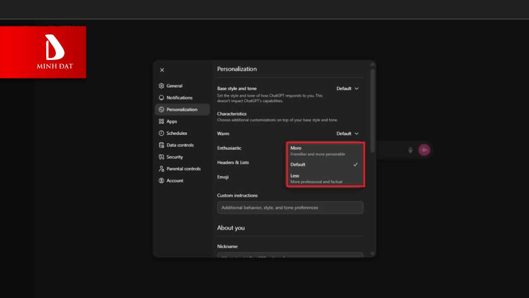The height and width of the screenshot is (298, 529).
Task: Click the Account profile icon
Action: (162, 181)
